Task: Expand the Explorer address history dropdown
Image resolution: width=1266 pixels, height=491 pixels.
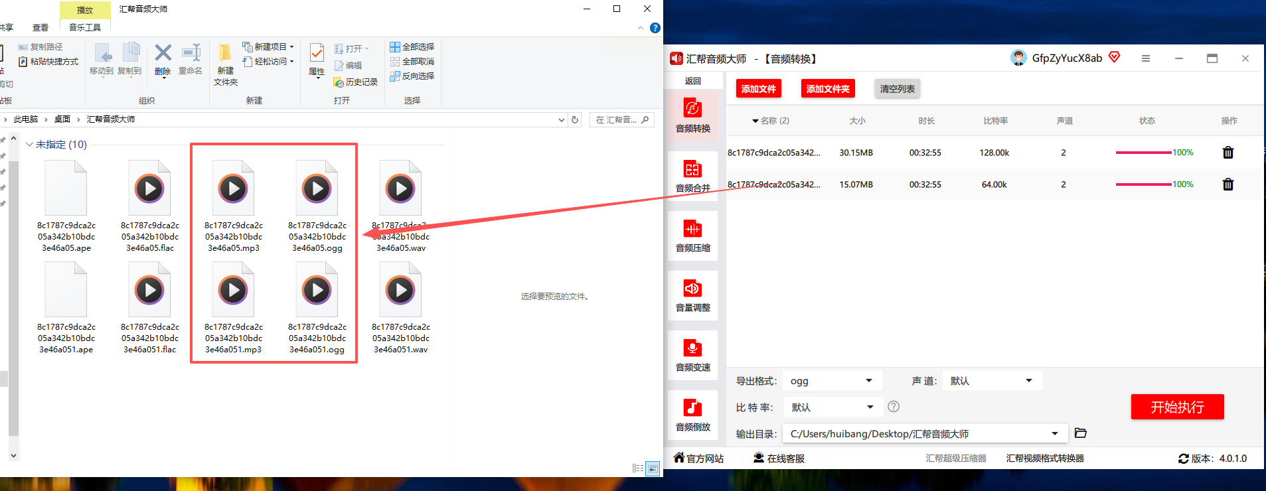Action: (x=562, y=120)
